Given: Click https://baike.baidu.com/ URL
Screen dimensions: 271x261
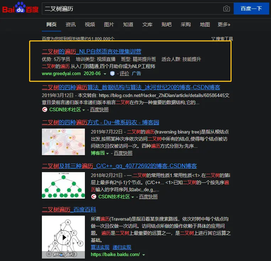Looking at the screenshot, I should point(115,255).
